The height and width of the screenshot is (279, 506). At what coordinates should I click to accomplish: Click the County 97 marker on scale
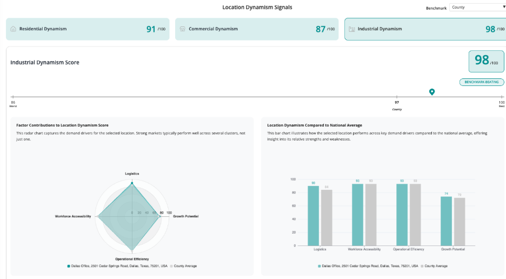pyautogui.click(x=397, y=102)
